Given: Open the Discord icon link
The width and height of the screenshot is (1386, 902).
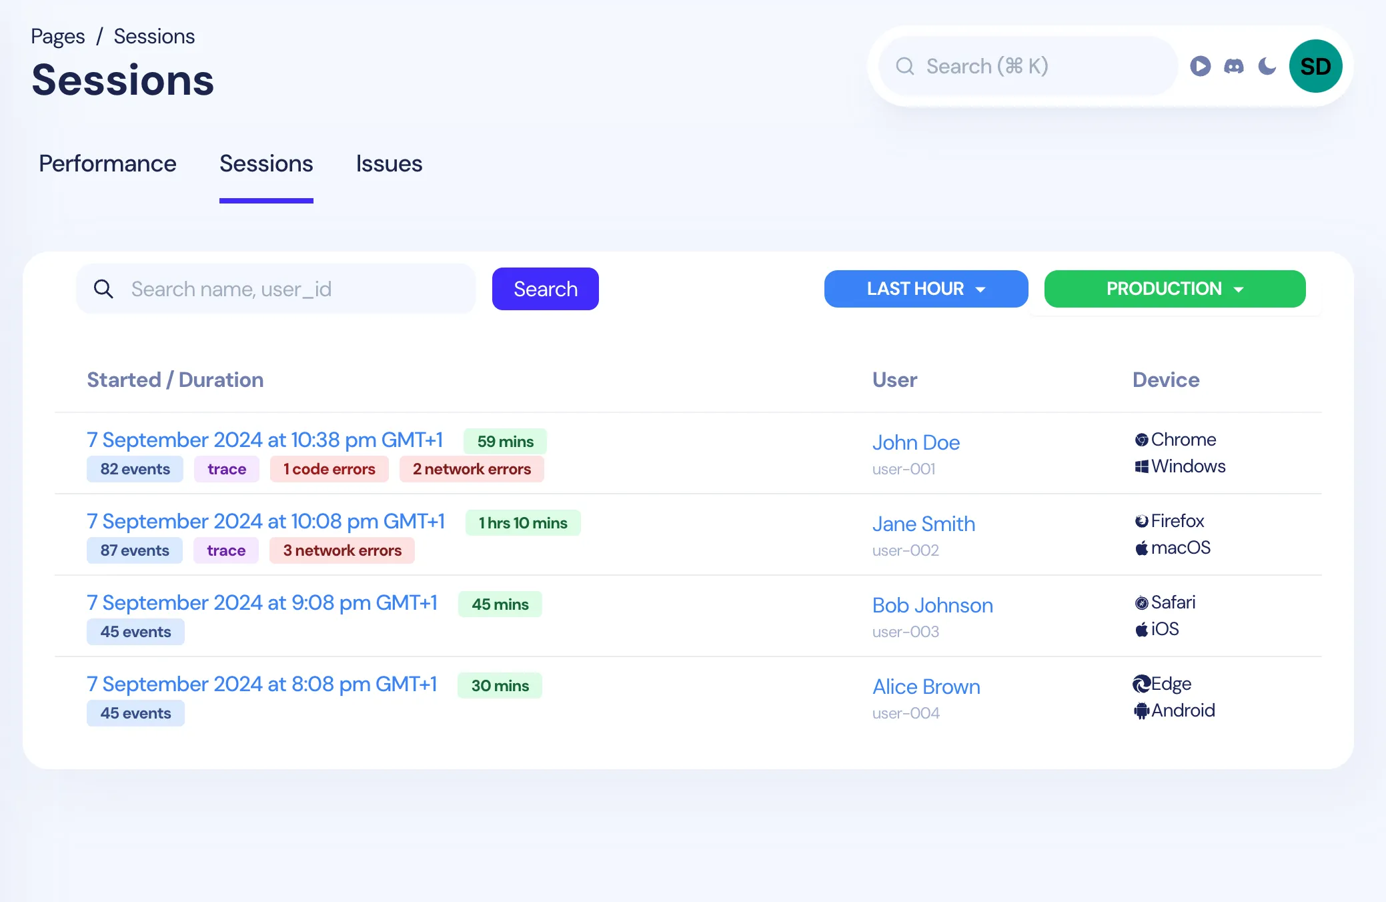Looking at the screenshot, I should tap(1233, 66).
